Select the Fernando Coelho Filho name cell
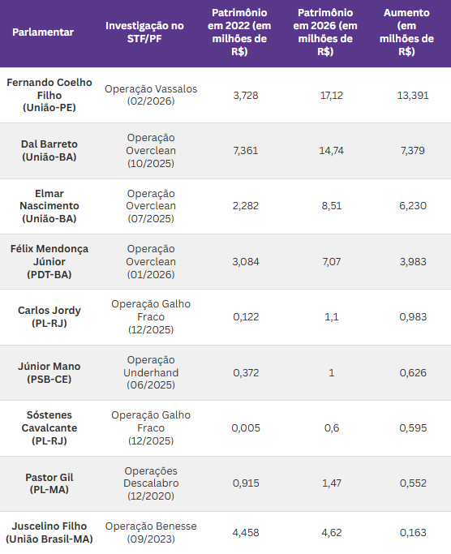This screenshot has height=554, width=451. [49, 95]
